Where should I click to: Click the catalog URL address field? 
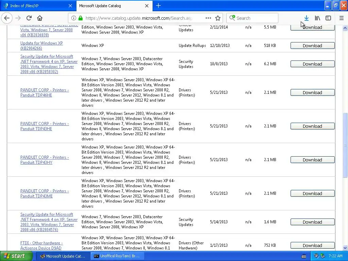(139, 18)
